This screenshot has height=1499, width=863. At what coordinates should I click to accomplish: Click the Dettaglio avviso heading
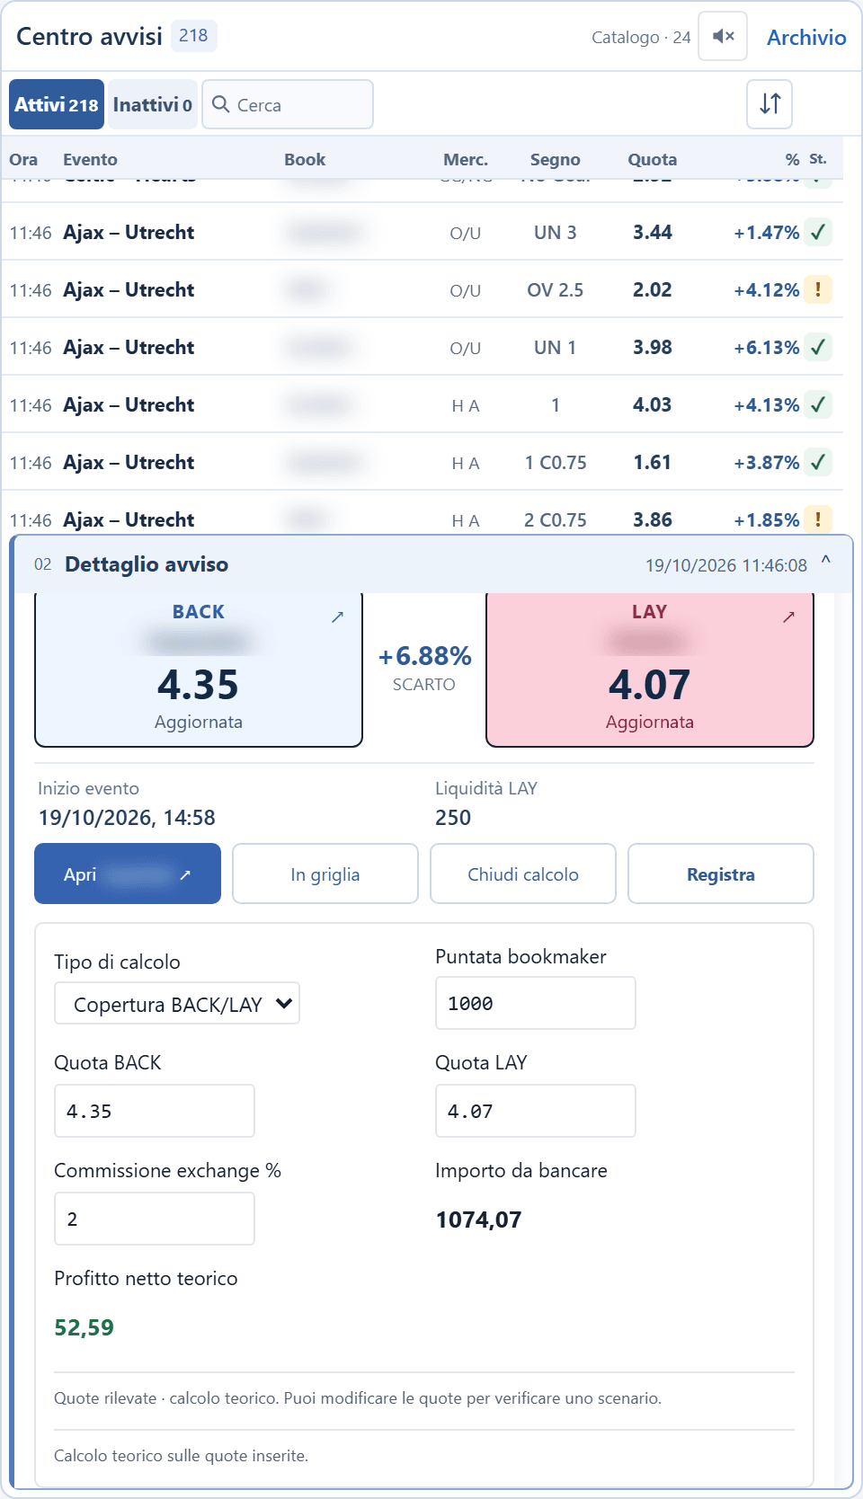click(147, 564)
